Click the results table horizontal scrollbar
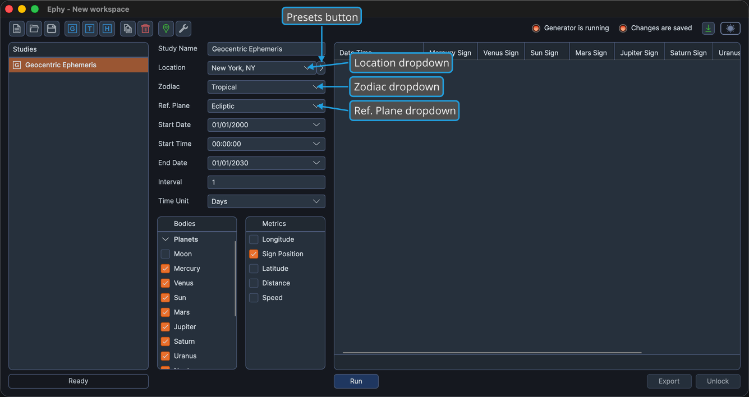Screen dimensions: 749x397 coord(492,353)
